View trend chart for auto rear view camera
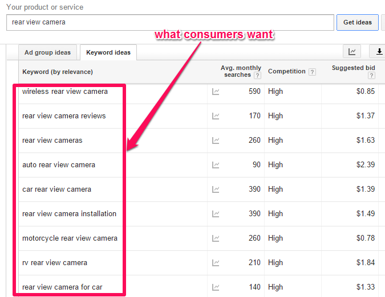The image size is (385, 297). (x=216, y=165)
